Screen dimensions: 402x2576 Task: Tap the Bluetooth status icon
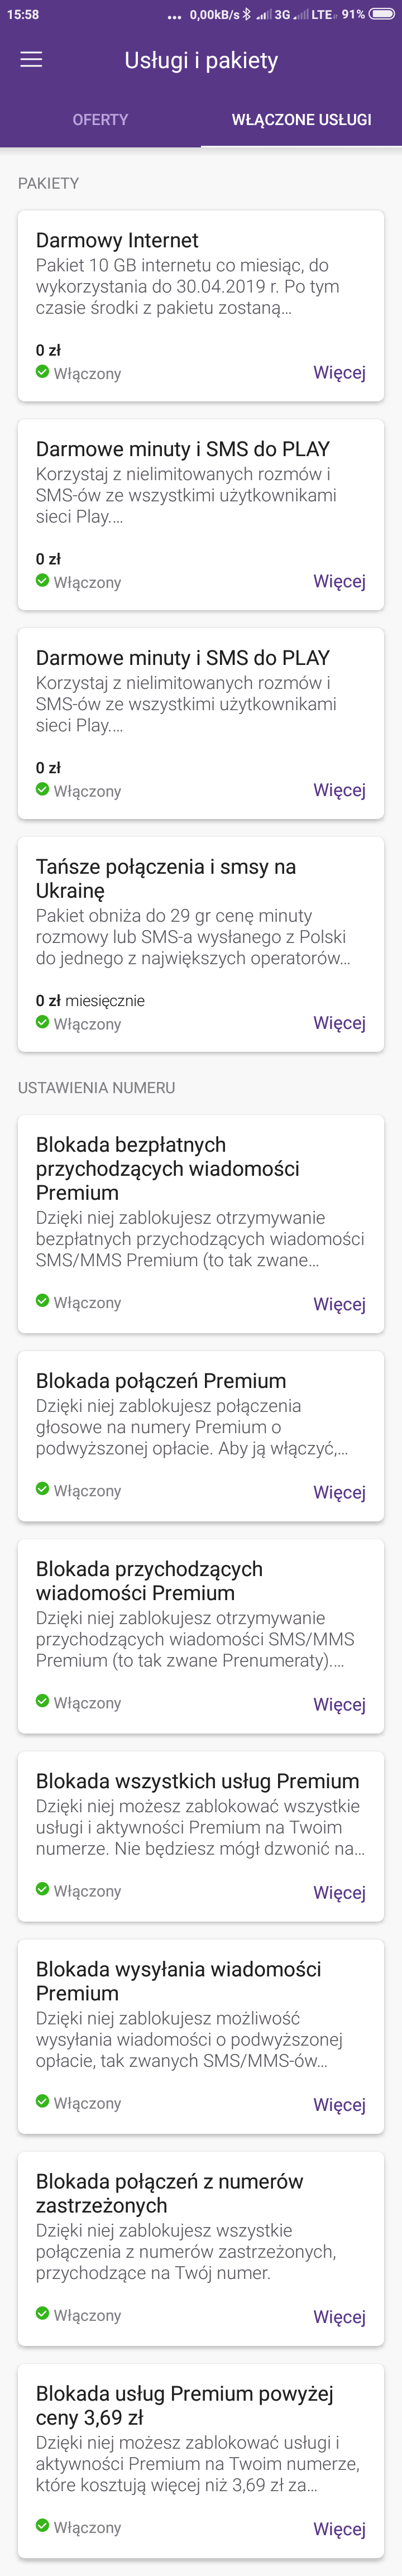point(247,14)
